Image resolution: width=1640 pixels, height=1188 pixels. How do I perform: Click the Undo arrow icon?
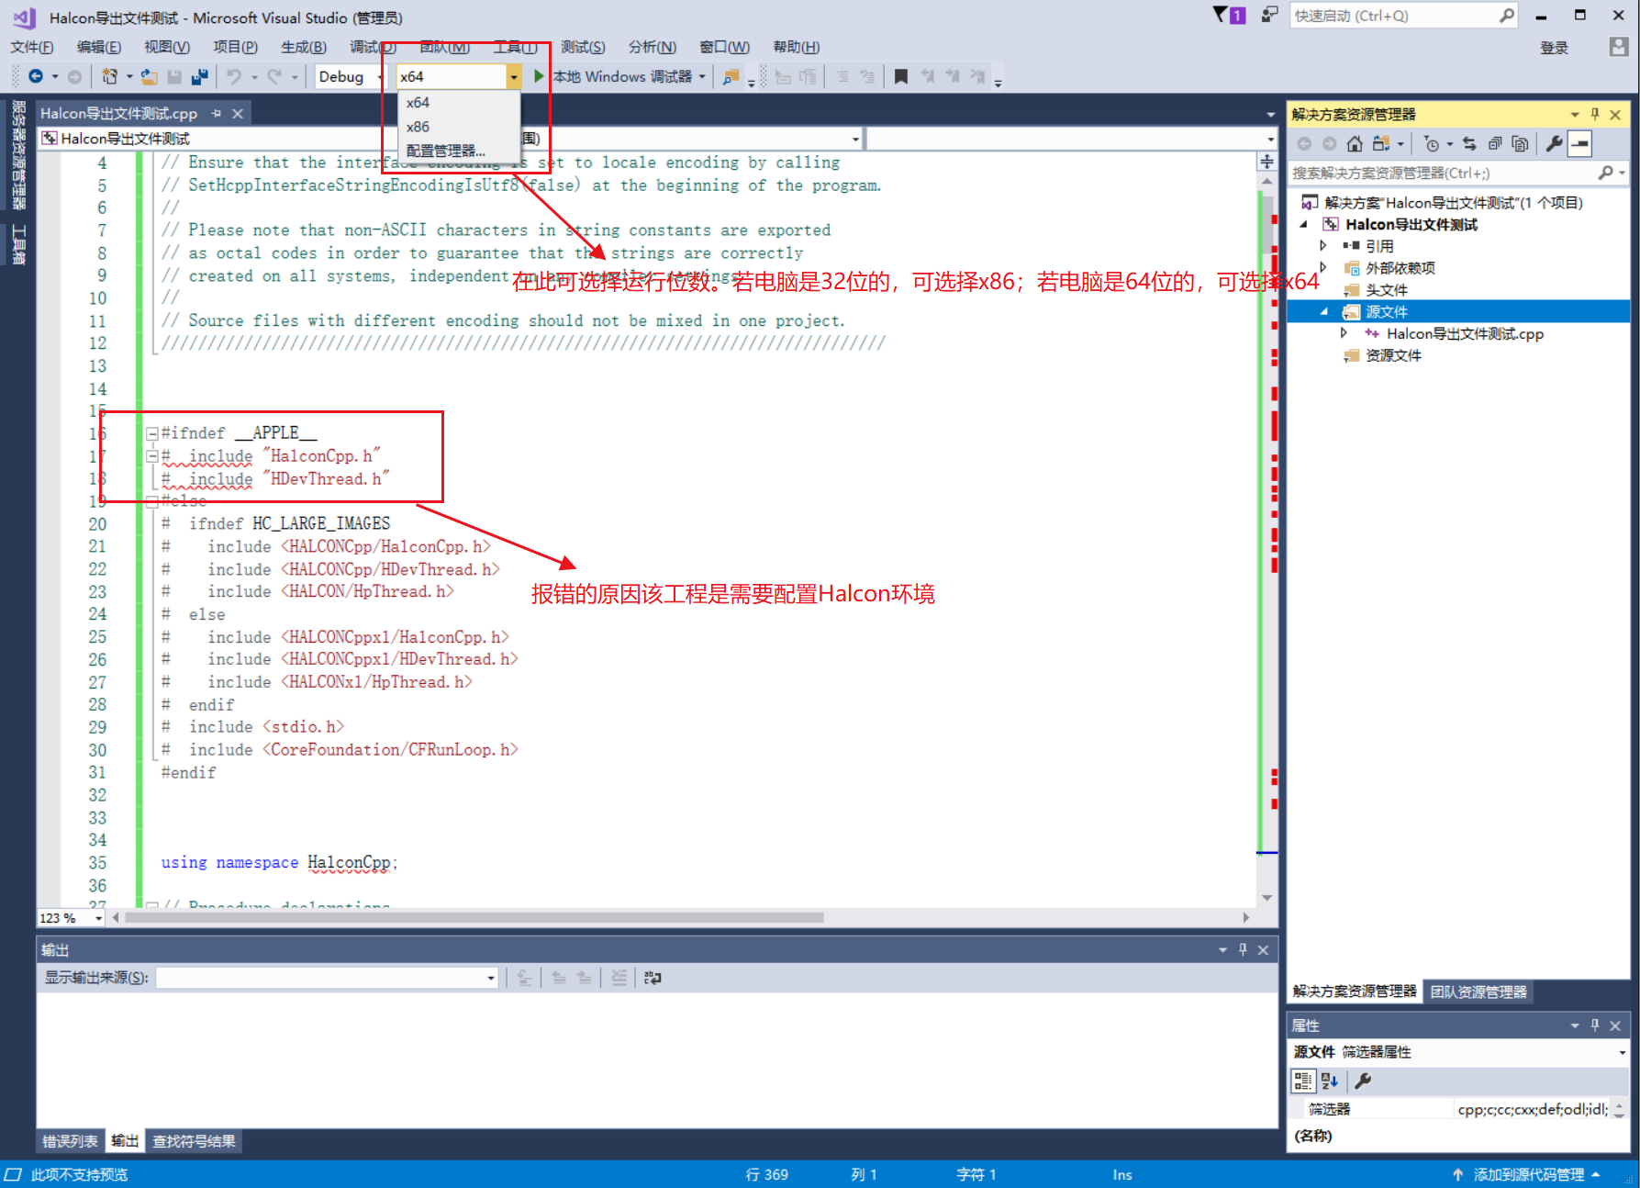pos(235,77)
